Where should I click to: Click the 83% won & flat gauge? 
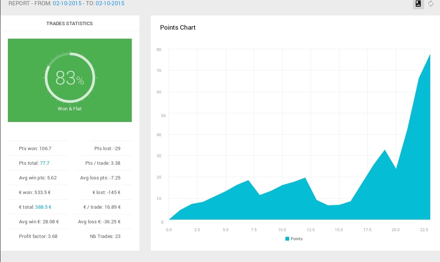pos(70,78)
